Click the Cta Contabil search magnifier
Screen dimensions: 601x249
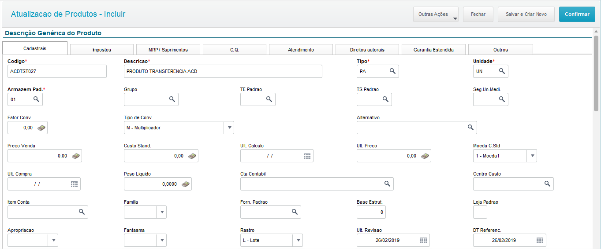pos(387,184)
